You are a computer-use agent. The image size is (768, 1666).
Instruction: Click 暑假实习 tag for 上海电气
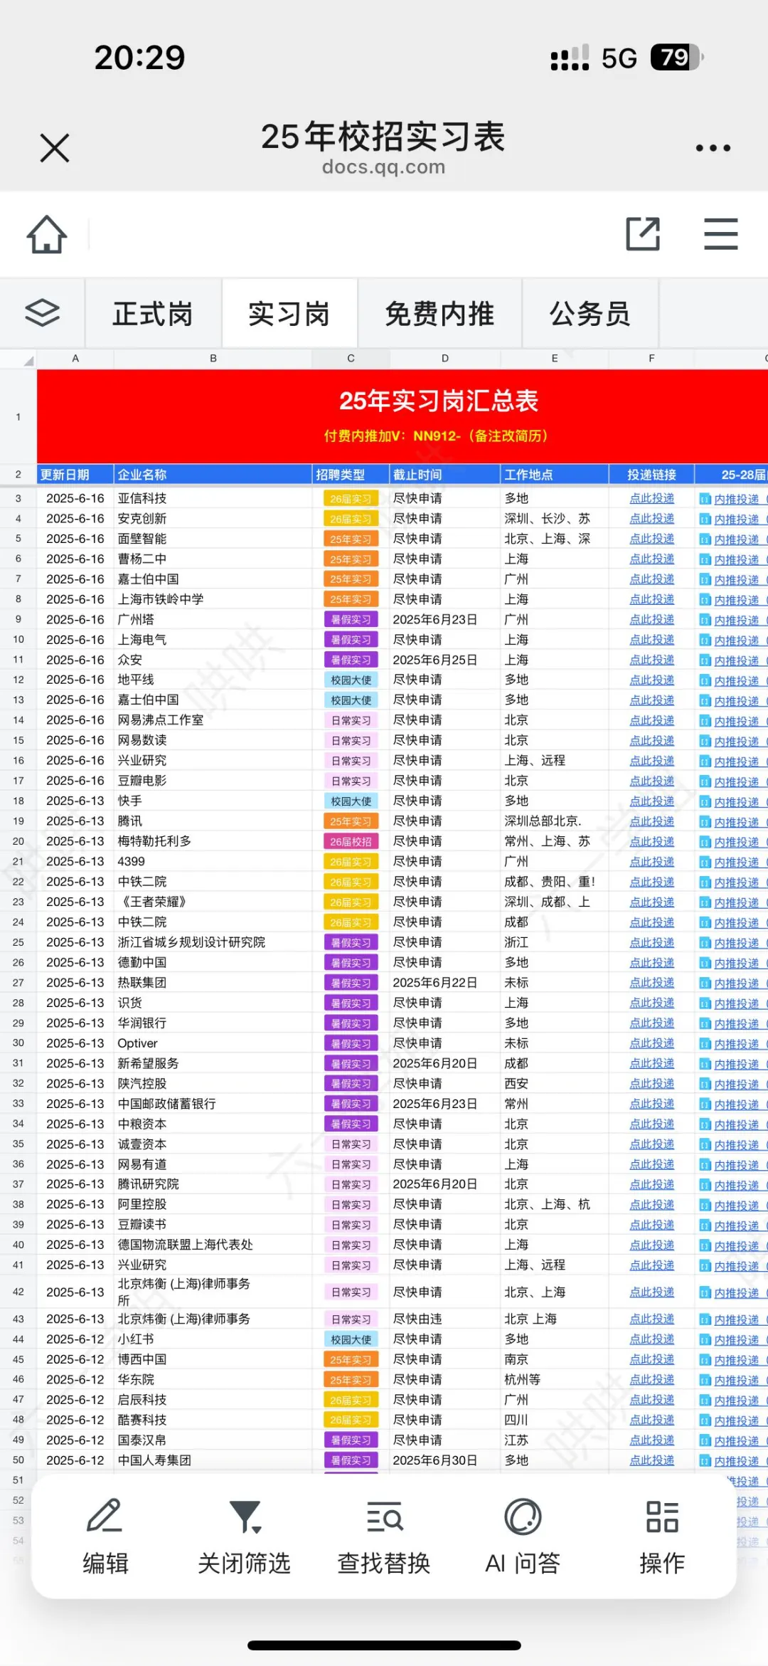tap(351, 640)
